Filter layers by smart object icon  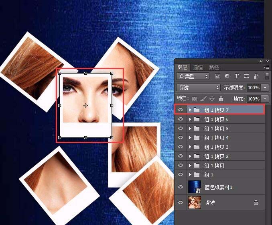[x=256, y=76]
